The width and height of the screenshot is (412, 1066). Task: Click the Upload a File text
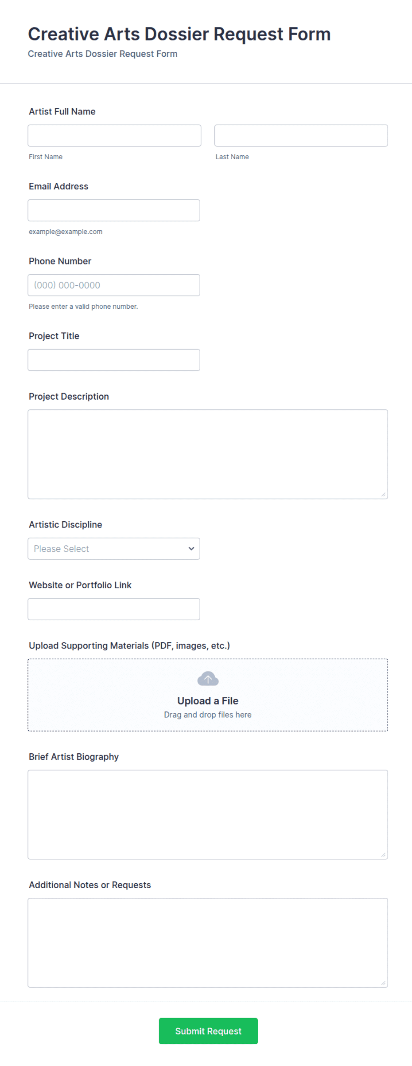click(x=208, y=701)
